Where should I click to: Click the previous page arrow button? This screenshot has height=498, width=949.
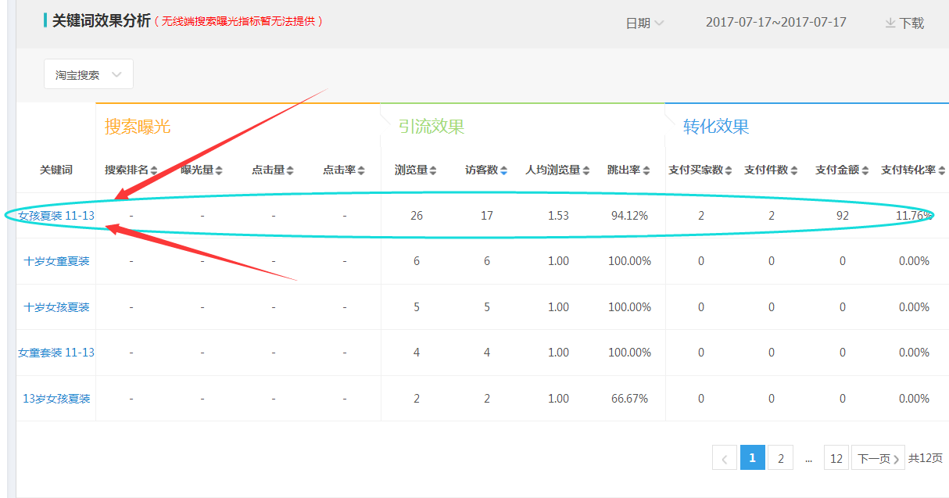pos(725,458)
